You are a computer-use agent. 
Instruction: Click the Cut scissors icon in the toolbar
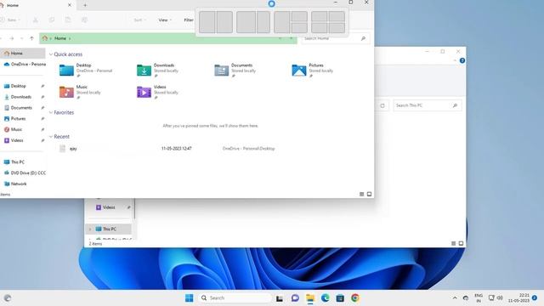[x=36, y=20]
